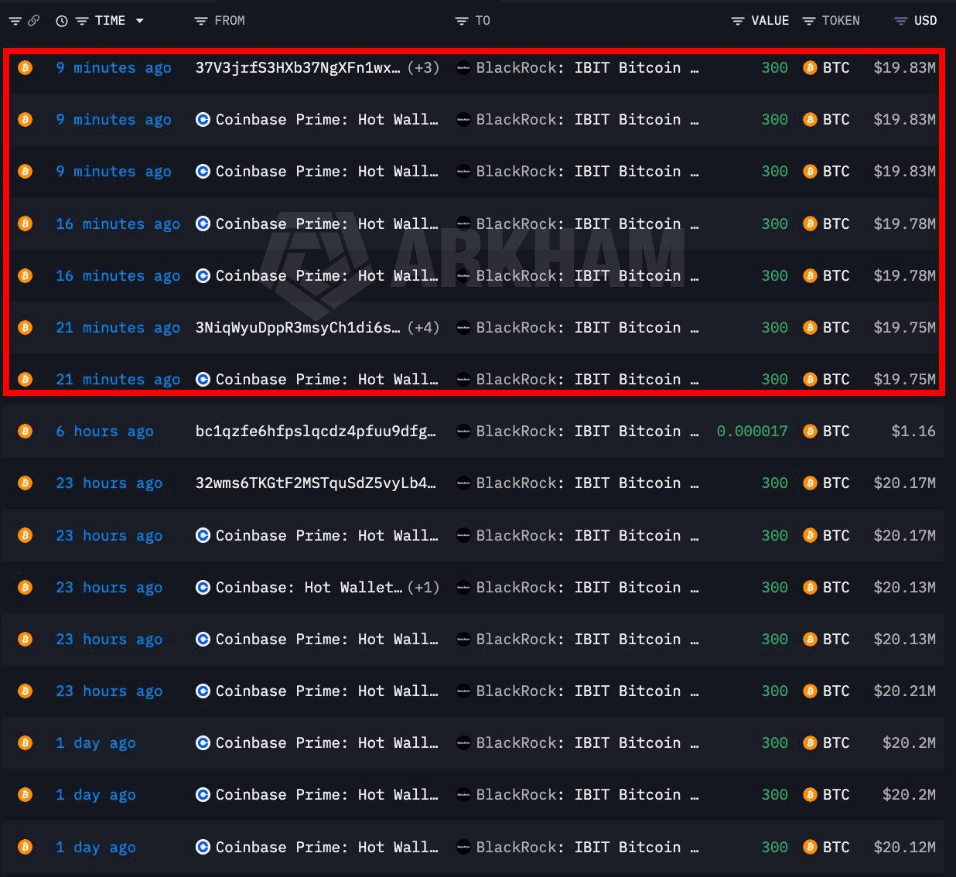Open the 37V3jrfS3HXb37NgXFn1wx address
The height and width of the screenshot is (877, 956).
point(298,68)
